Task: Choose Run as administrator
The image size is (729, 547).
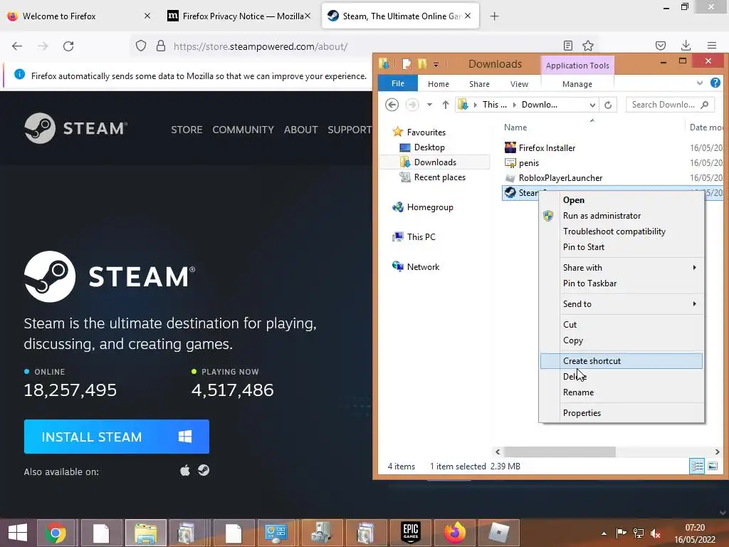Action: click(x=621, y=216)
